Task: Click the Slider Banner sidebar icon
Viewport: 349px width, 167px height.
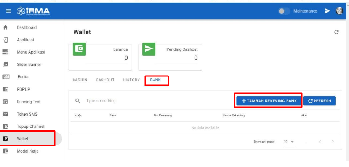Action: (5, 65)
